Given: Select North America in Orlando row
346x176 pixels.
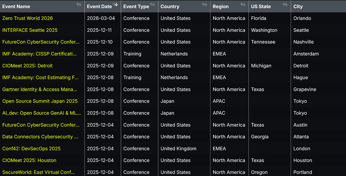Looking at the screenshot, I should coord(229,18).
